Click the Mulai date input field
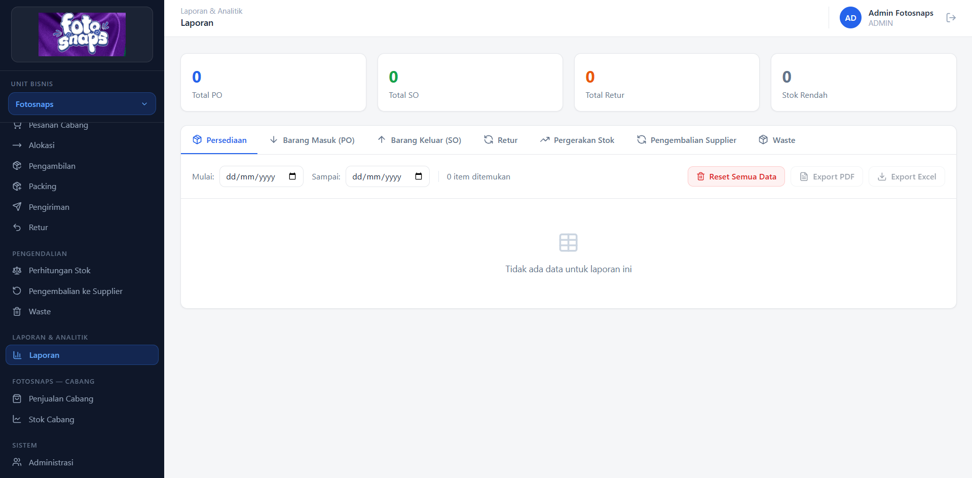 [261, 176]
